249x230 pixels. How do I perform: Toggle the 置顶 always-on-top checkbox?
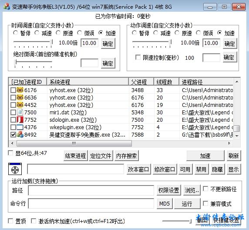pos(10,221)
